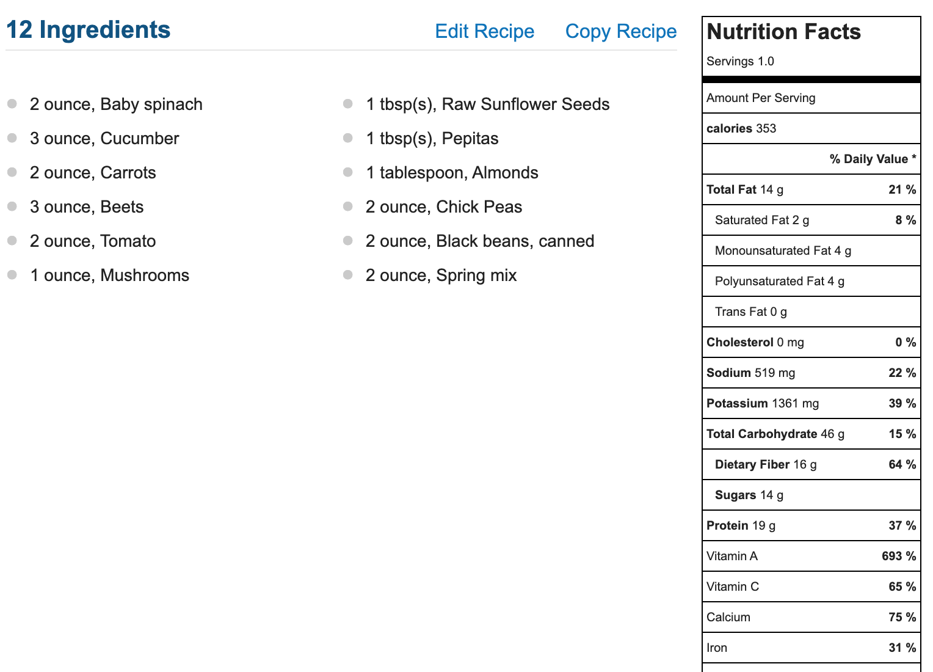
Task: Click the bullet beside Baby spinach
Action: click(x=12, y=104)
